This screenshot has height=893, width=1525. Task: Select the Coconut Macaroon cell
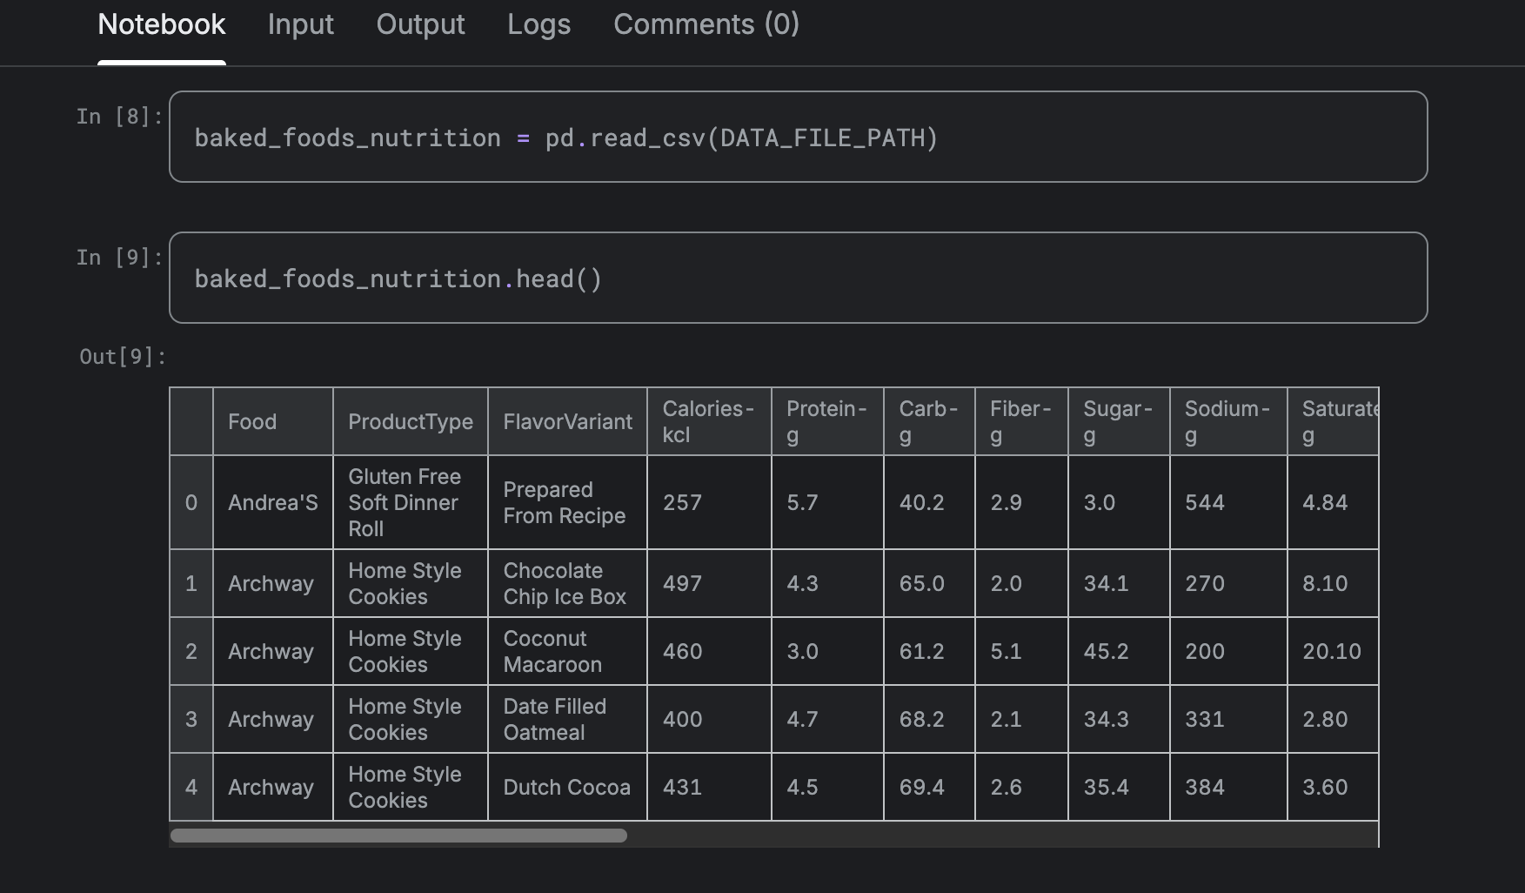(x=568, y=651)
